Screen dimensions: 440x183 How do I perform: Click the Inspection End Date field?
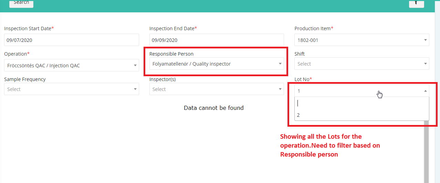point(217,40)
